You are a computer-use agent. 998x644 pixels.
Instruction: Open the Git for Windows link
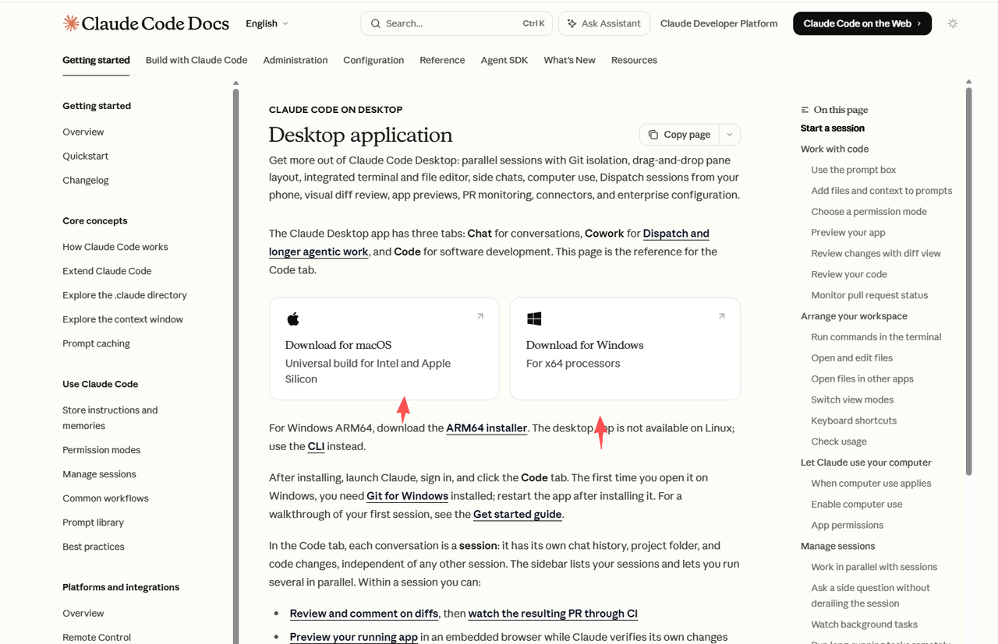pos(407,496)
